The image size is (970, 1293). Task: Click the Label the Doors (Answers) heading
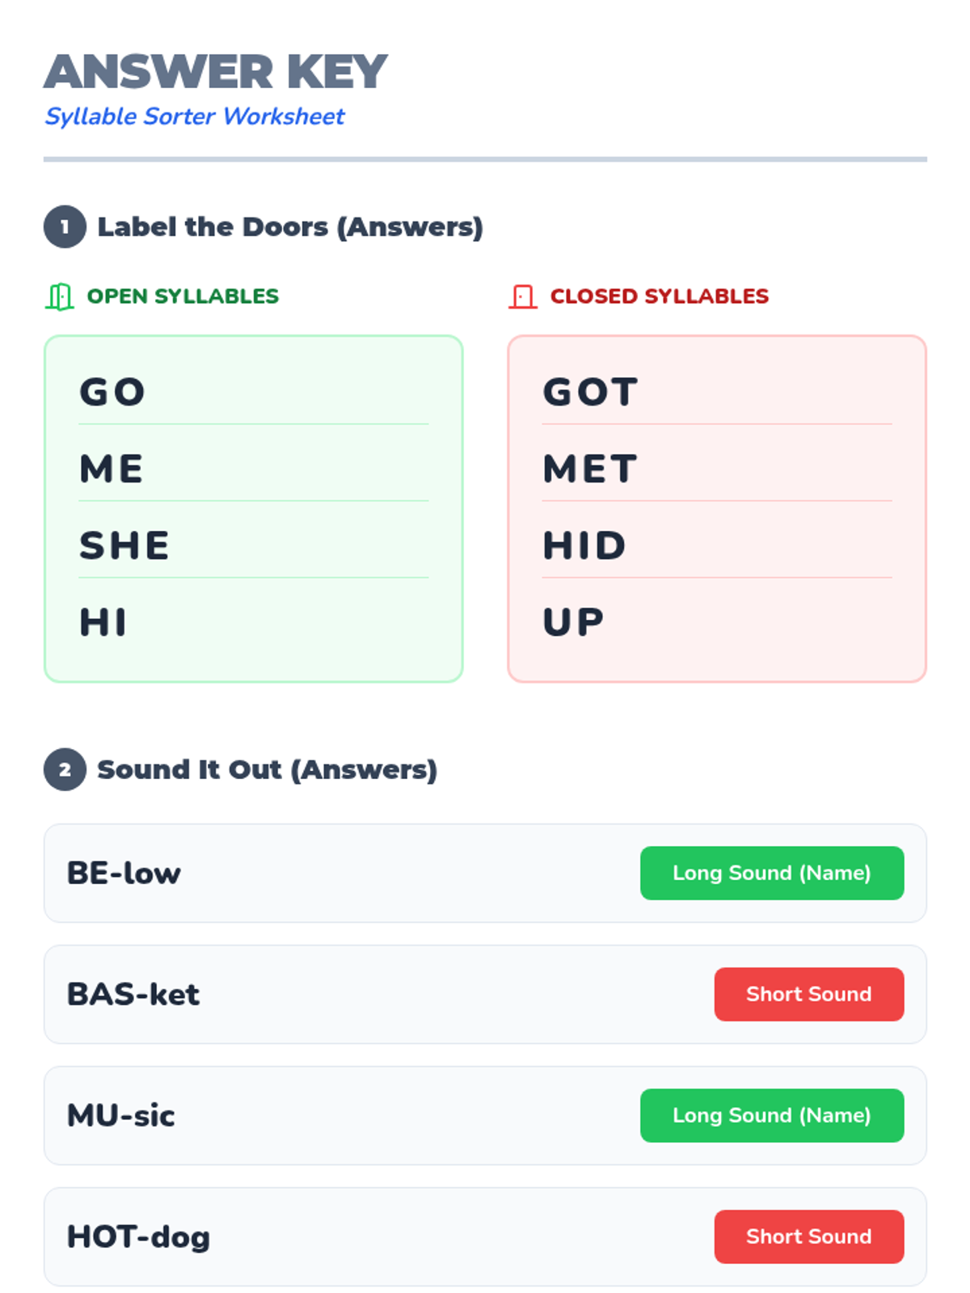(x=290, y=227)
